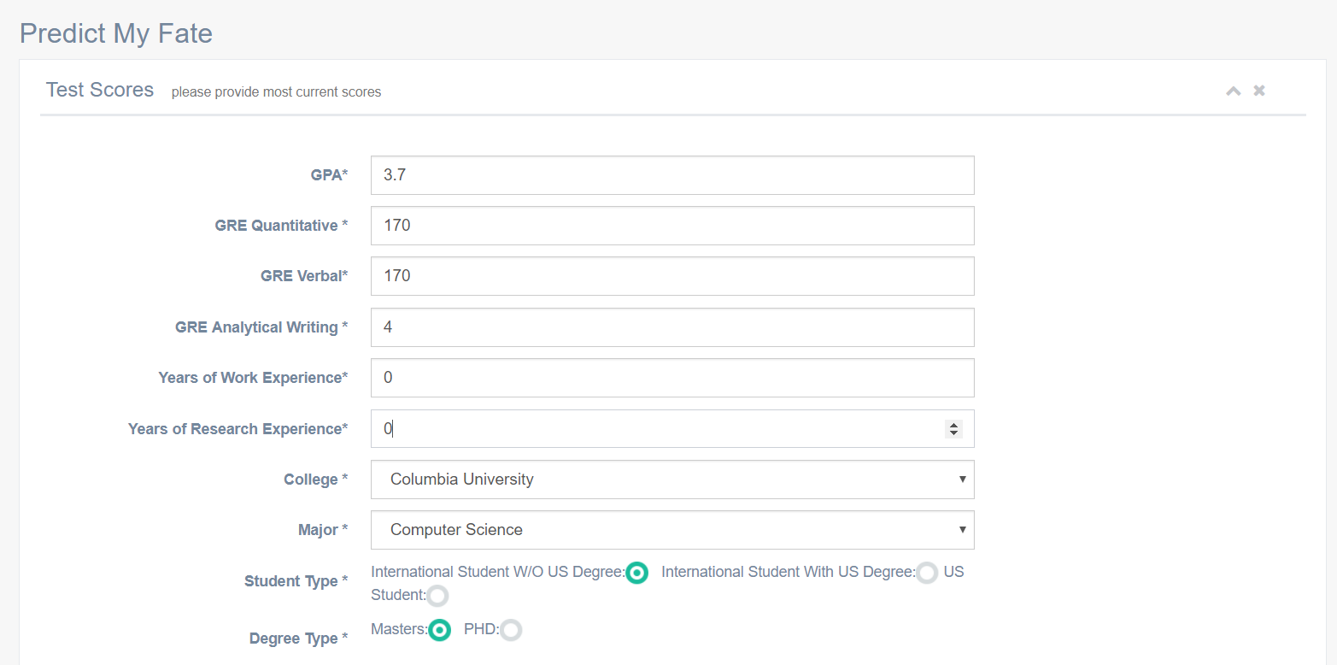Open the College dropdown
The width and height of the screenshot is (1337, 665).
click(672, 480)
